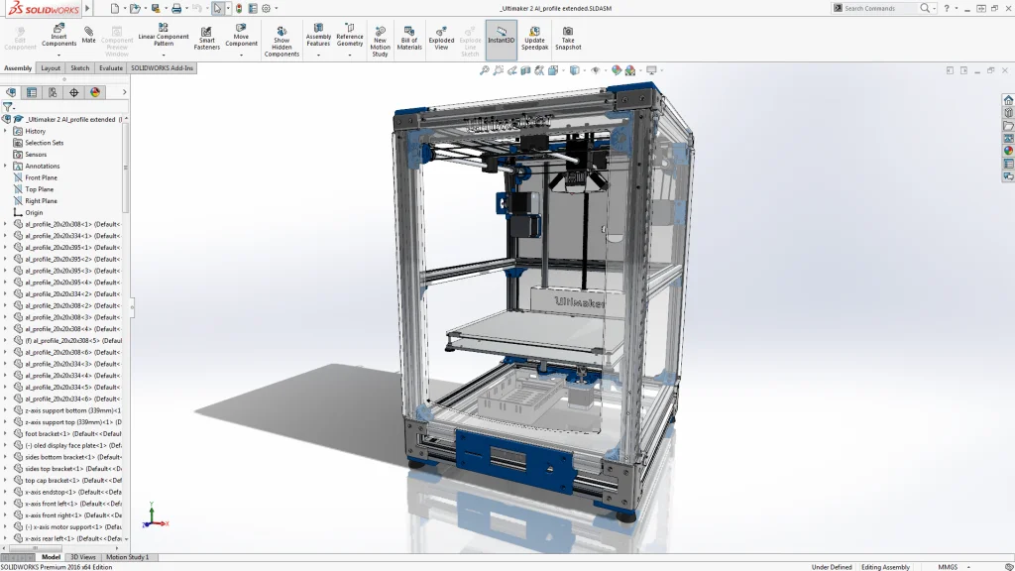This screenshot has width=1015, height=571.
Task: Click the Reference Geometry flyout arrow
Action: tap(349, 57)
